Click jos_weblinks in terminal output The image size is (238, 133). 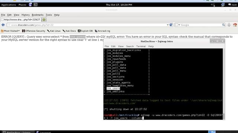115,92
